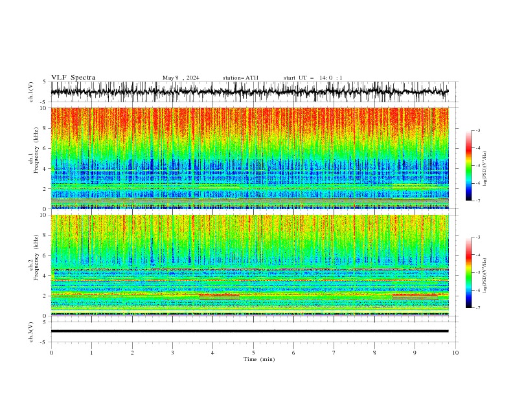Viewport: 513px width, 396px height.
Task: Click the ch.2 spectrogram color bar
Action: pos(468,272)
